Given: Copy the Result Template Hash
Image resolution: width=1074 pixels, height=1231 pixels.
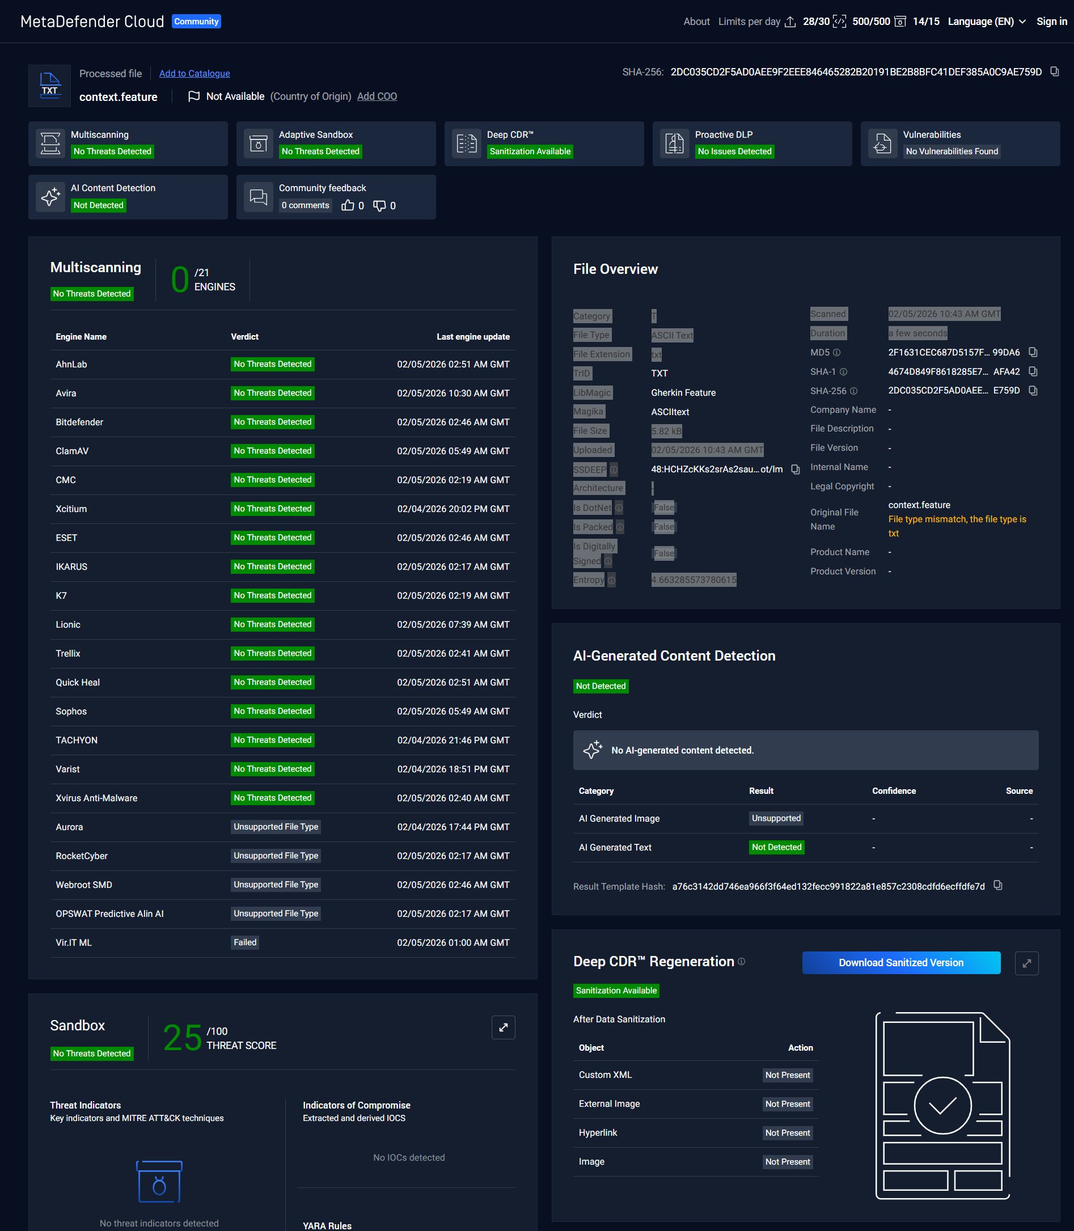Looking at the screenshot, I should [x=998, y=885].
